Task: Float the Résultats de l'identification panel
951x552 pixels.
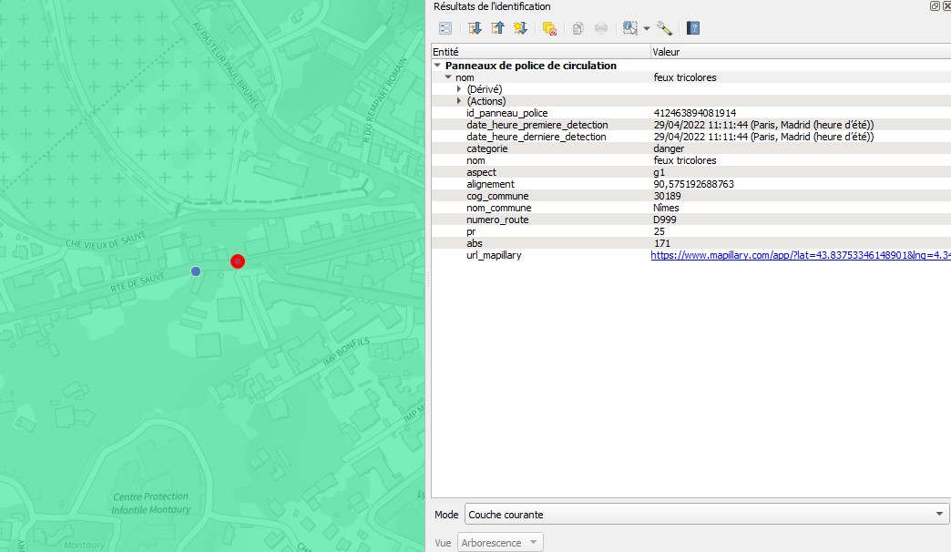Action: click(935, 6)
